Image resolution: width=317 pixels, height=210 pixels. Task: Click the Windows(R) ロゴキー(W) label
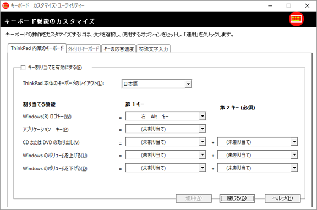coord(47,117)
